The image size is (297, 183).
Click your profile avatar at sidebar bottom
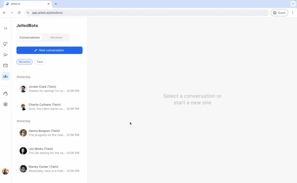5,171
